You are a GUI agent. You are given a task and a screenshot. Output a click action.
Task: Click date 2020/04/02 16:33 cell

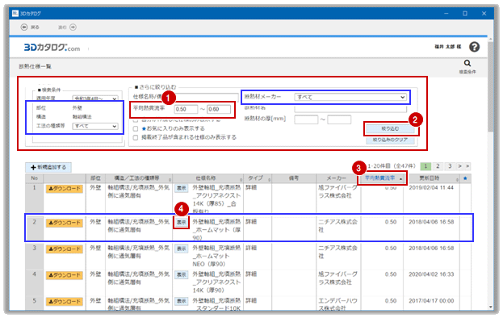(x=431, y=274)
